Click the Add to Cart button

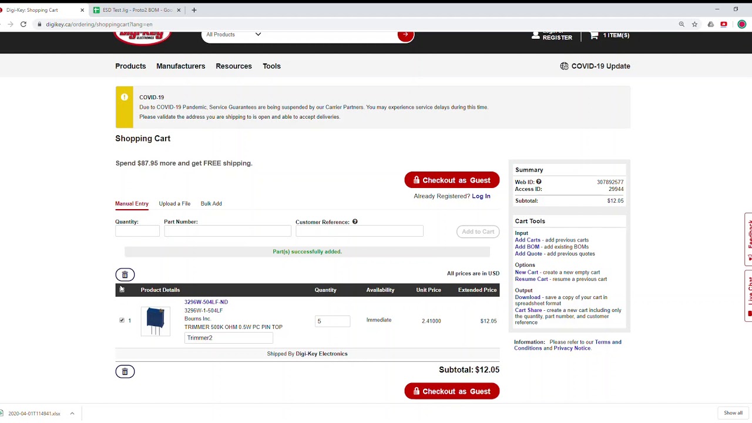coord(478,231)
